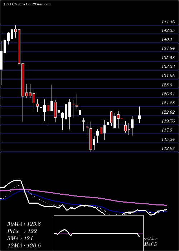Image resolution: width=179 pixels, height=251 pixels.
Task: Click the <<Live MACD label
Action: pyautogui.click(x=151, y=241)
